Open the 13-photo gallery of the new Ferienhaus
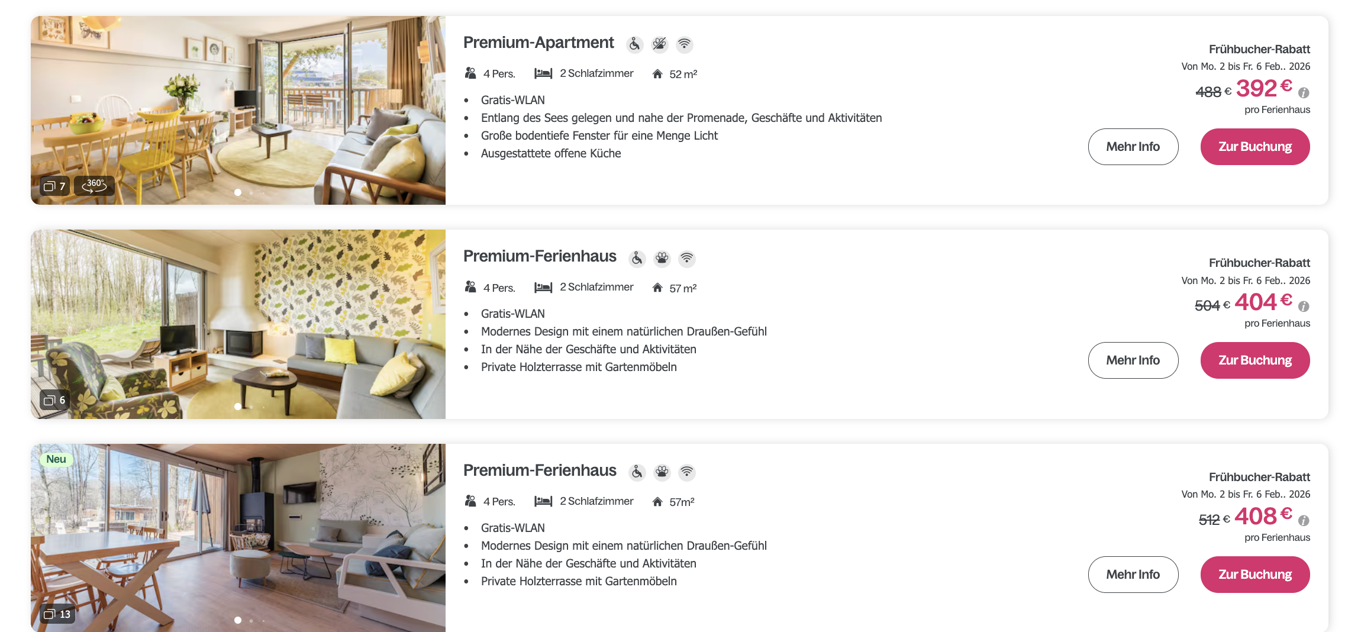The image size is (1361, 632). point(57,614)
